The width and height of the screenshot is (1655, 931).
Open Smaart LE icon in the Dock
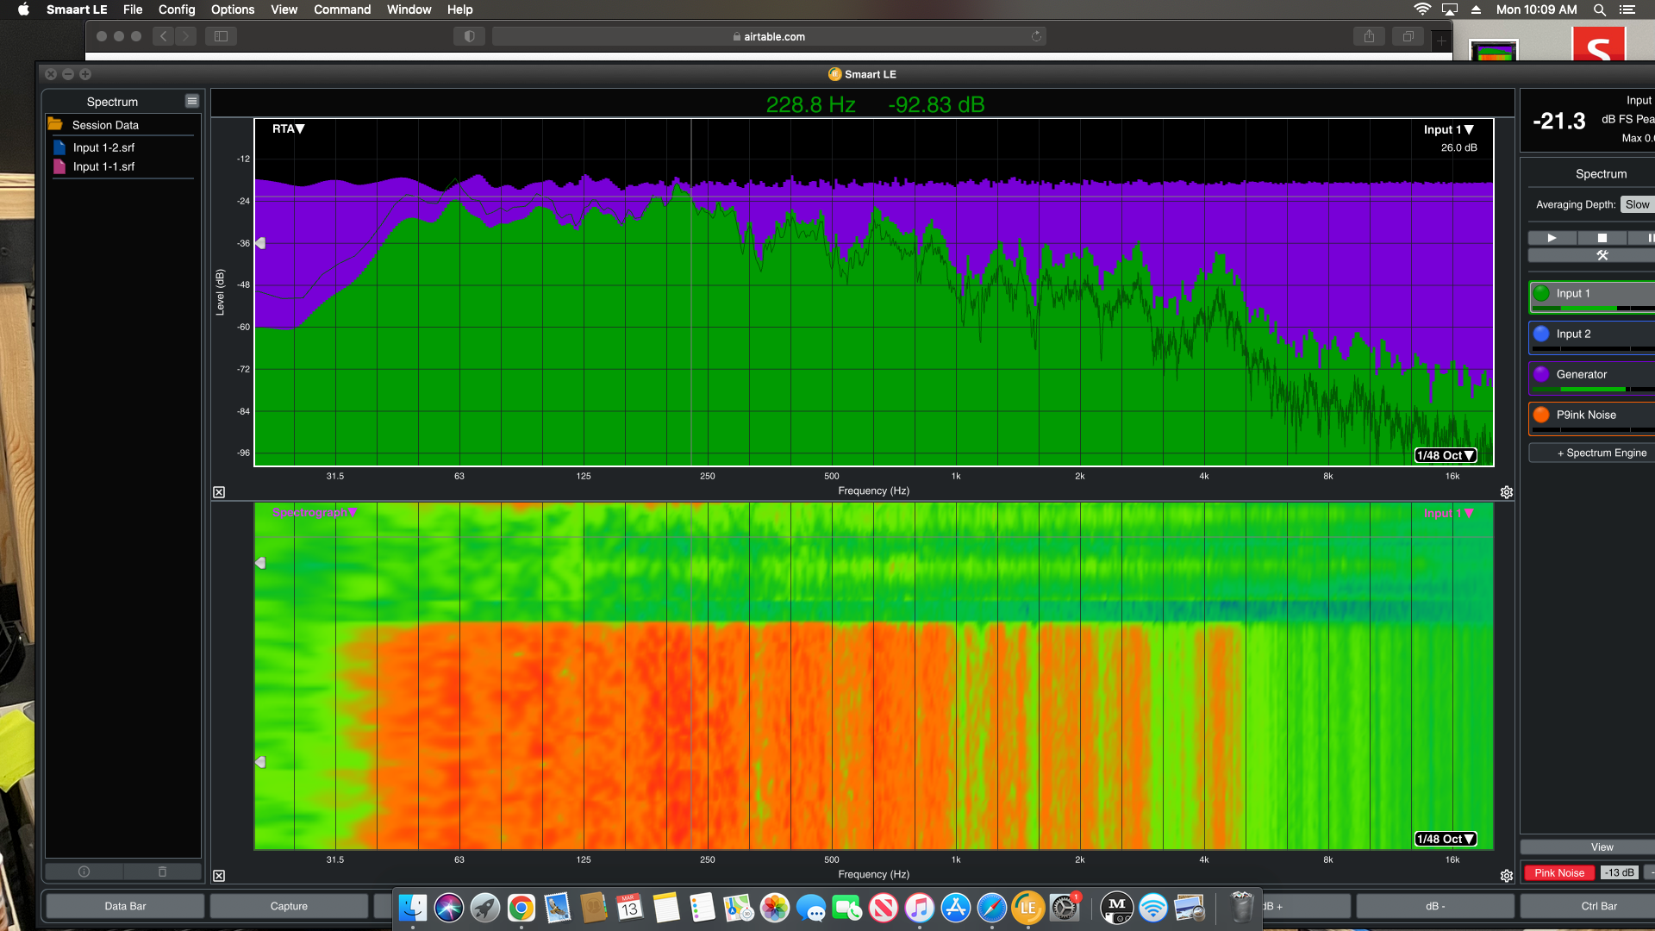tap(1028, 908)
